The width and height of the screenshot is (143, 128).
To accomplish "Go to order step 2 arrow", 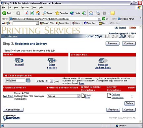I will tap(116, 36).
